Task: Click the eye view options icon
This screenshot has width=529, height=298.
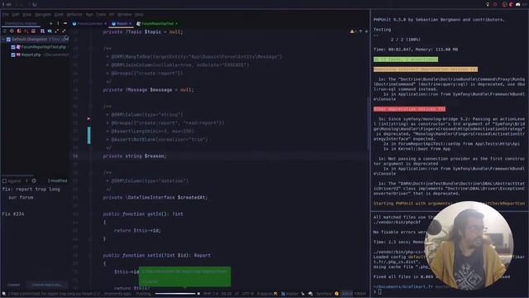Action: click(x=50, y=31)
